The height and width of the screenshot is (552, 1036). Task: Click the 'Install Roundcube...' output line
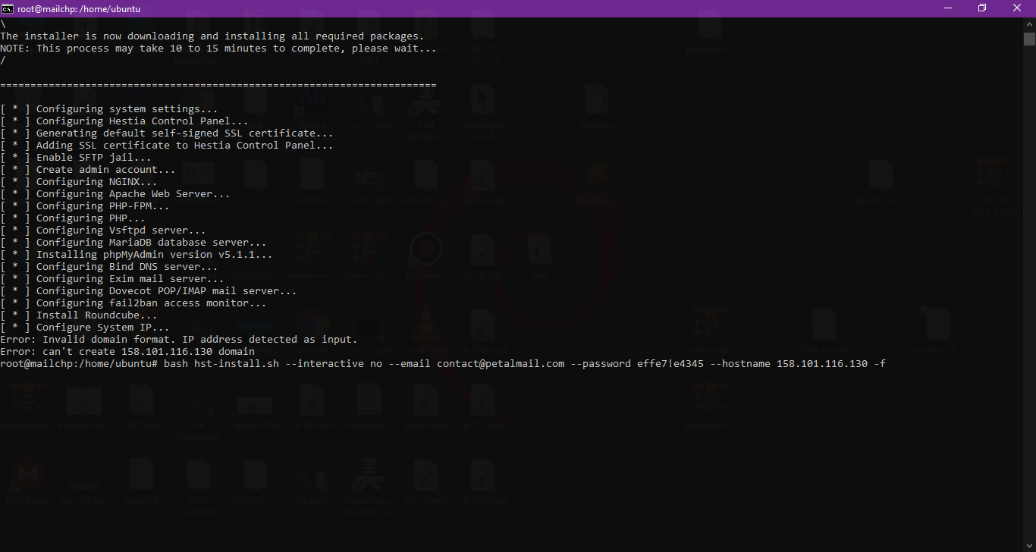pos(96,315)
